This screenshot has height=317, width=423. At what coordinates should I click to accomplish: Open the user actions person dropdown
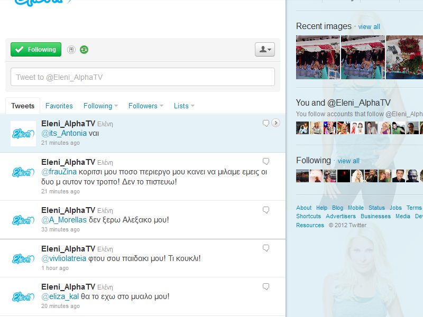265,49
